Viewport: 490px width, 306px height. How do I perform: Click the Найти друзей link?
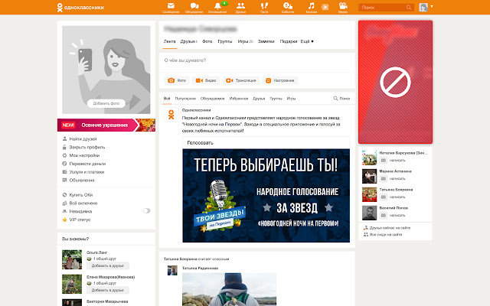[x=83, y=138]
